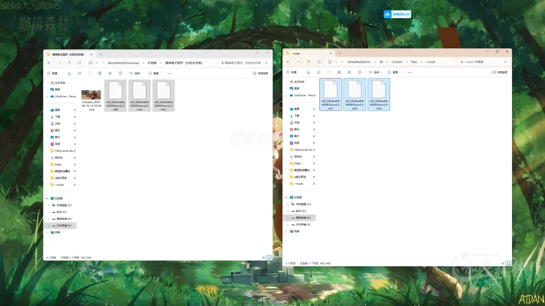
Task: Switch left window to details list view
Action: click(263, 258)
